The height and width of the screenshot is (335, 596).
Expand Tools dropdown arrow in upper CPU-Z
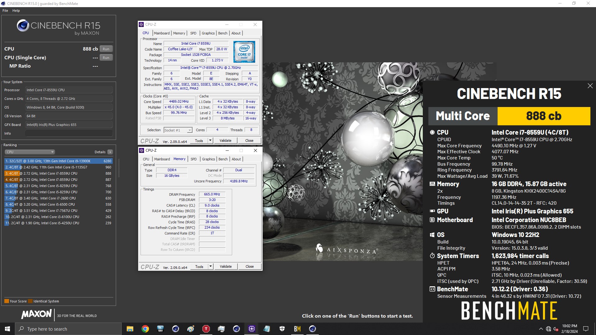pos(210,141)
